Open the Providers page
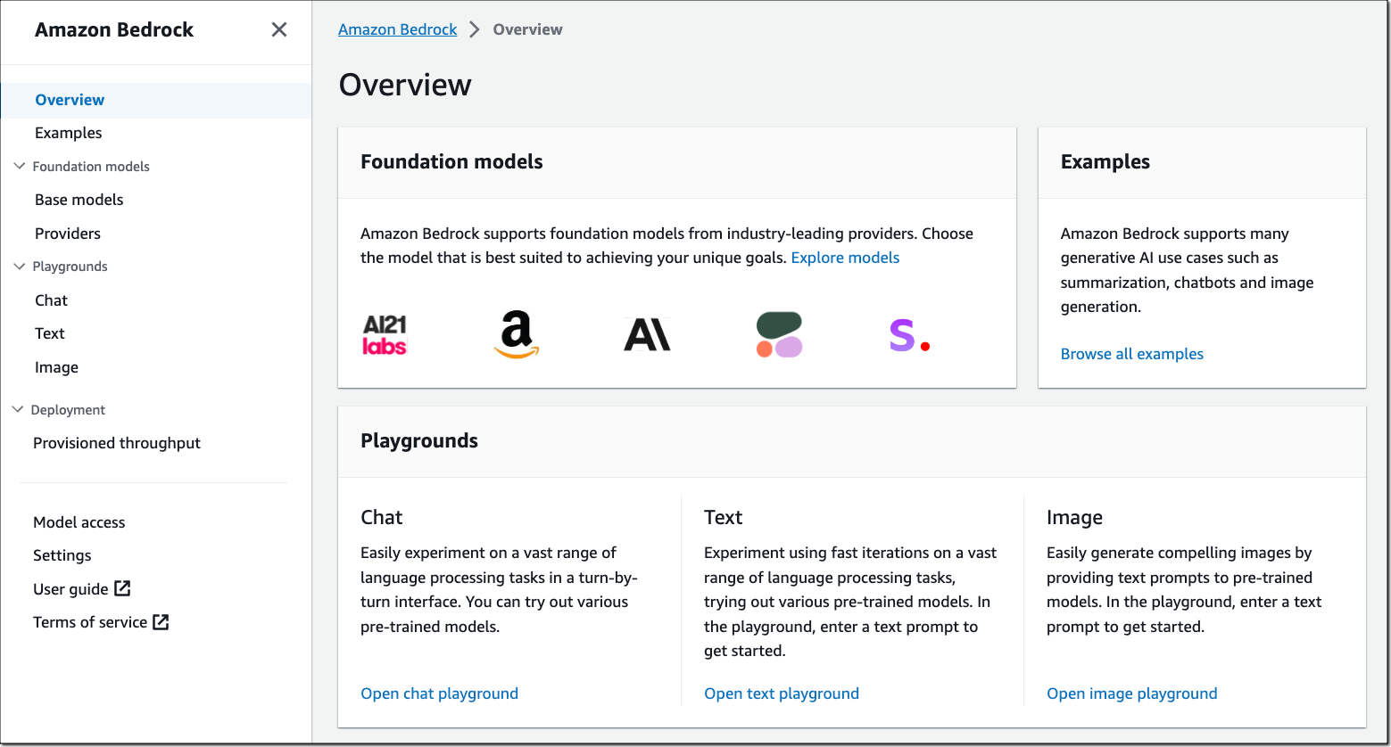Screen dimensions: 1391x747 coord(68,234)
